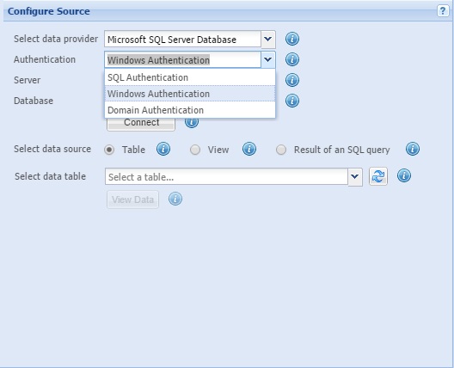Show info icon next to View option
The height and width of the screenshot is (368, 454).
click(249, 149)
